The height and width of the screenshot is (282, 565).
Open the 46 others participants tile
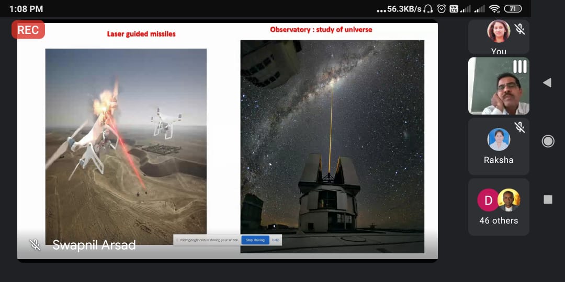click(x=499, y=207)
